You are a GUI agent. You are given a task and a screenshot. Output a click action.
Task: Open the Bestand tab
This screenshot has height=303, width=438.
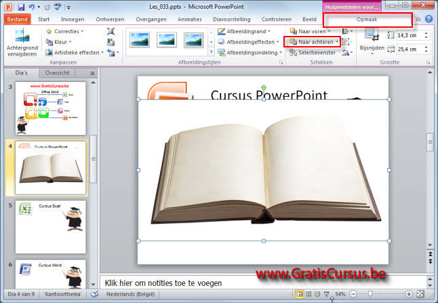coord(18,19)
